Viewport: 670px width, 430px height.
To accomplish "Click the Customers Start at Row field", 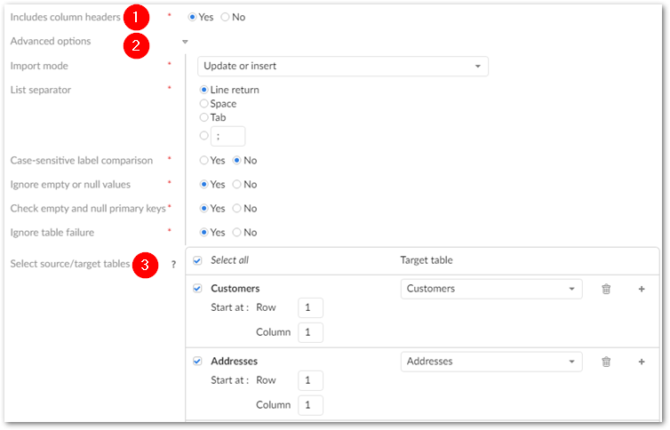I will point(310,307).
